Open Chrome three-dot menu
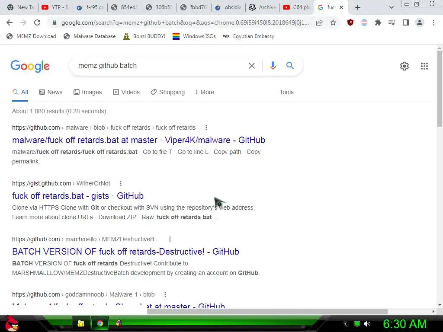443x332 pixels. click(433, 22)
